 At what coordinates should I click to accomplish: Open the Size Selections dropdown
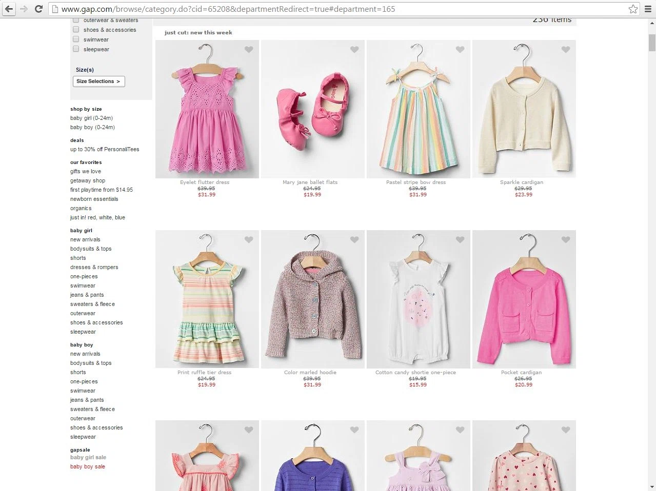click(x=98, y=81)
